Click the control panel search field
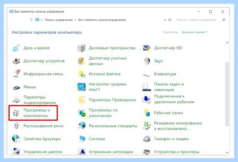The width and height of the screenshot is (238, 162). (x=197, y=20)
